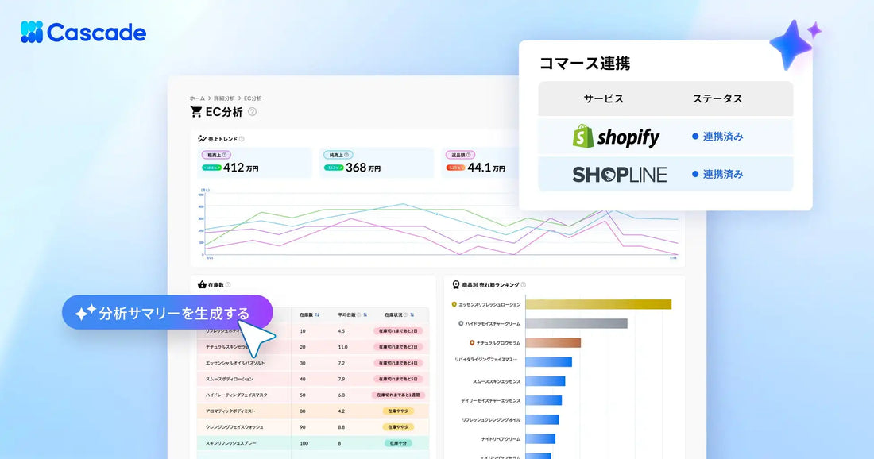This screenshot has height=459, width=874.
Task: Click the EC分析 breadcrumb
Action: [x=253, y=98]
